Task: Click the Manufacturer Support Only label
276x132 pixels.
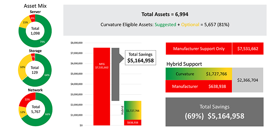Action: coord(199,48)
